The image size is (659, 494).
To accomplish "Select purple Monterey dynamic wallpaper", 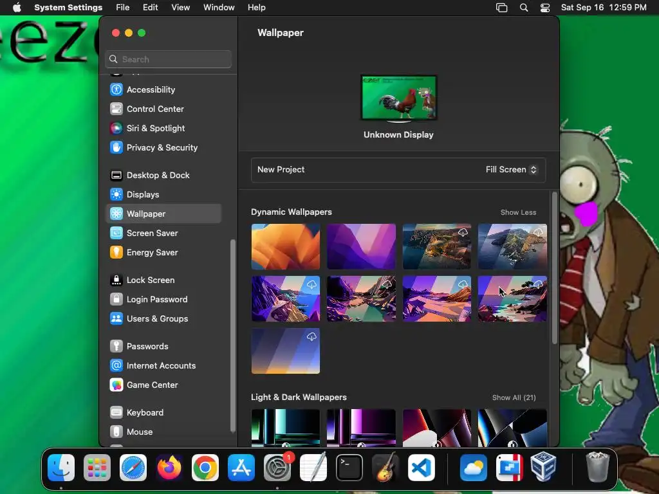I will click(x=362, y=246).
